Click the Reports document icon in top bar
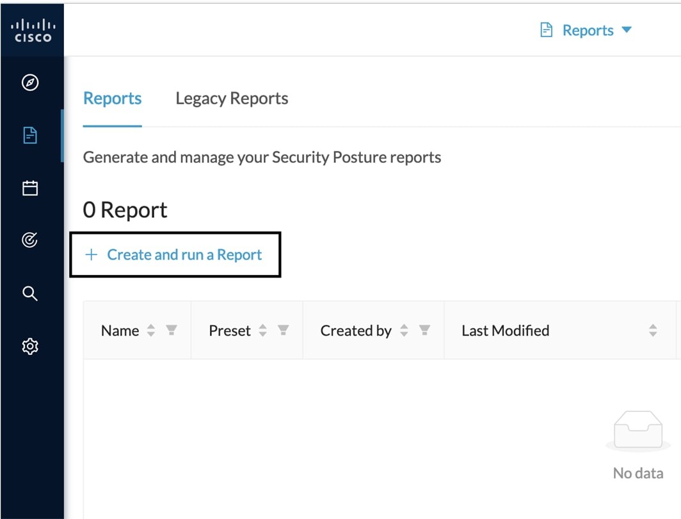The image size is (681, 519). 545,29
